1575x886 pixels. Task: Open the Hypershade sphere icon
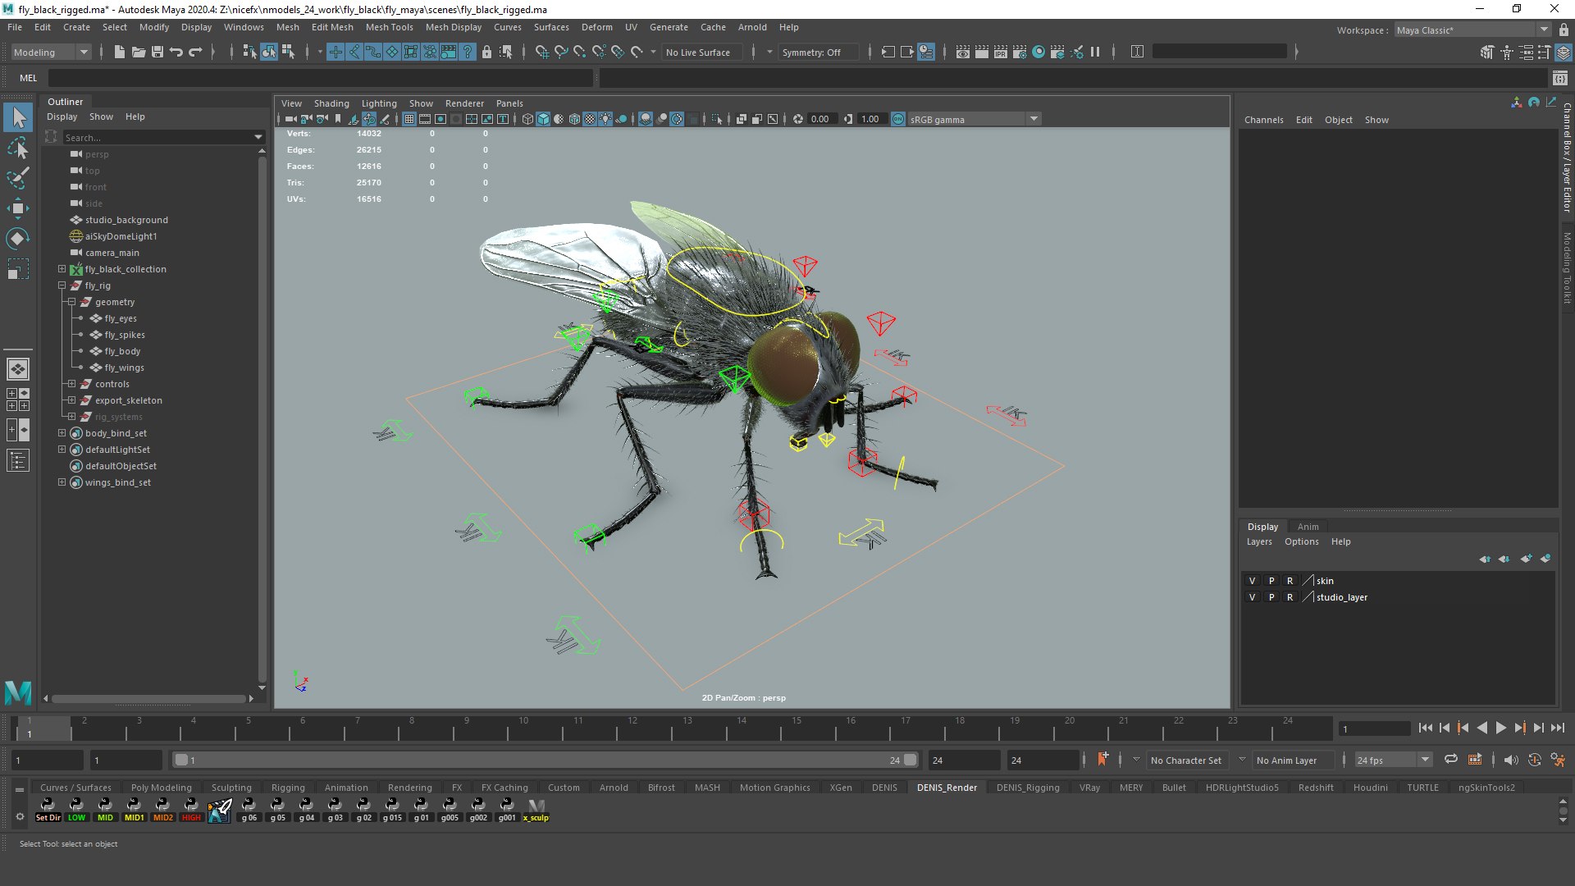[x=1039, y=52]
